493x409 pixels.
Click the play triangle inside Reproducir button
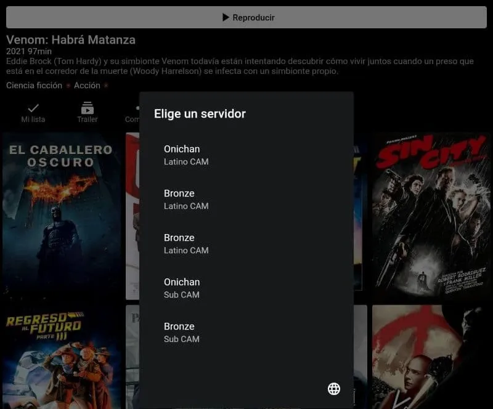point(226,17)
